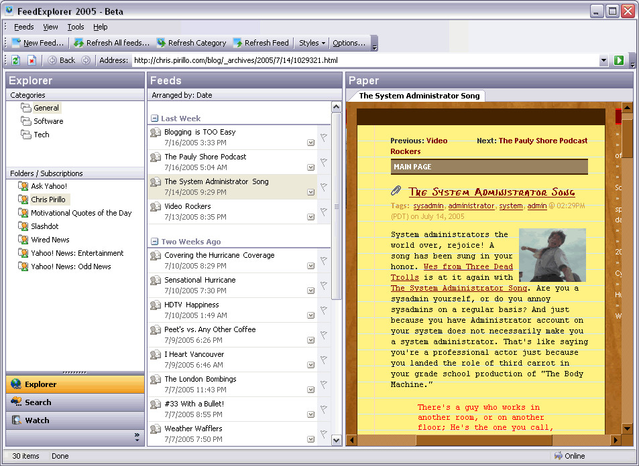Collapse the Two Weeks Ago group

pyautogui.click(x=154, y=241)
